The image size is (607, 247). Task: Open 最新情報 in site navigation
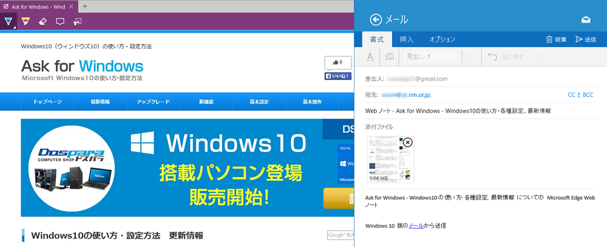click(x=100, y=102)
